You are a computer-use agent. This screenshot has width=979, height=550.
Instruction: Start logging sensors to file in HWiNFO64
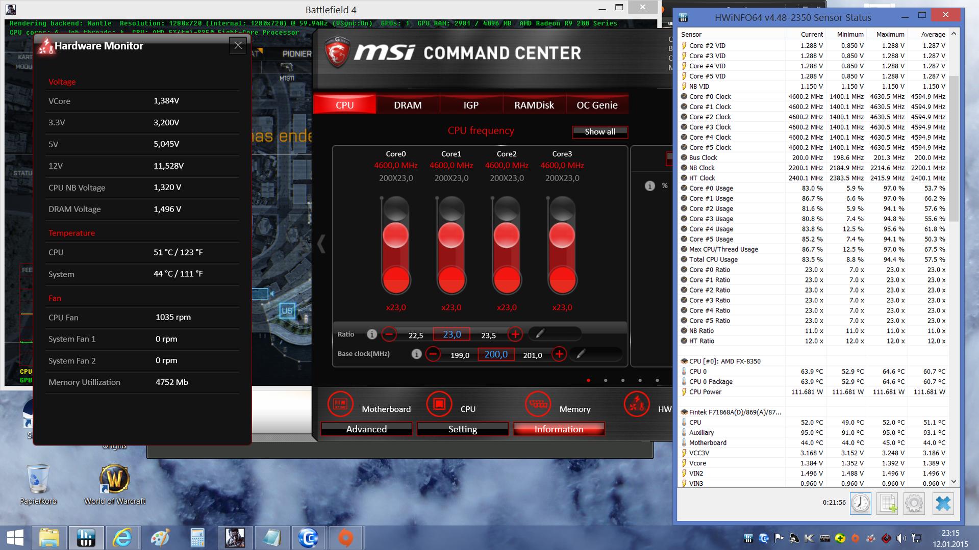(x=887, y=503)
